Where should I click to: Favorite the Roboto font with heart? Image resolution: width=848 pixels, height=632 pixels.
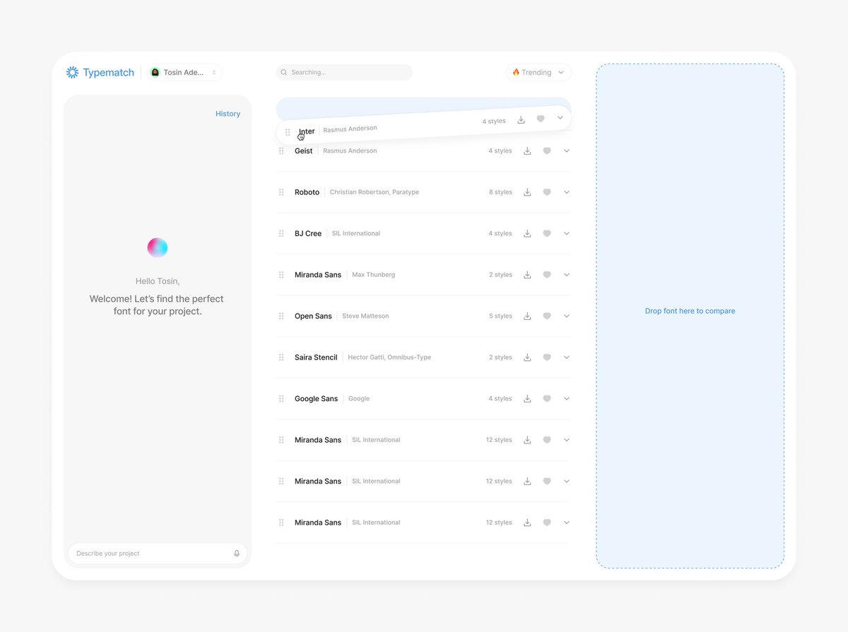click(547, 192)
